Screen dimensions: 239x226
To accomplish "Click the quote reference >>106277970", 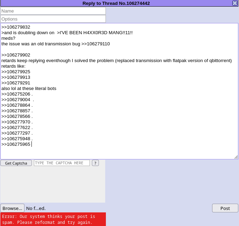I will (x=16, y=122).
